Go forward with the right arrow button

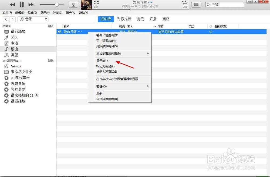point(12,19)
